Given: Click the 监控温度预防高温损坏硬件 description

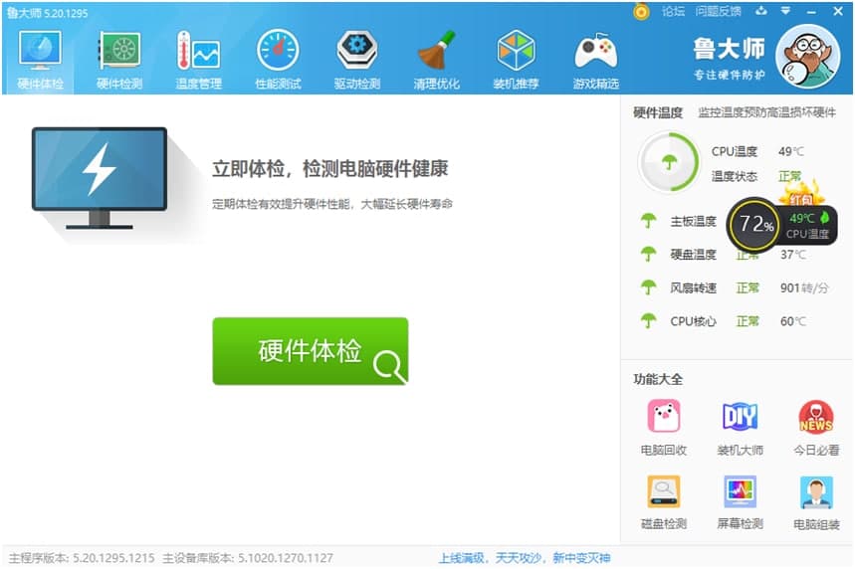Looking at the screenshot, I should click(767, 112).
